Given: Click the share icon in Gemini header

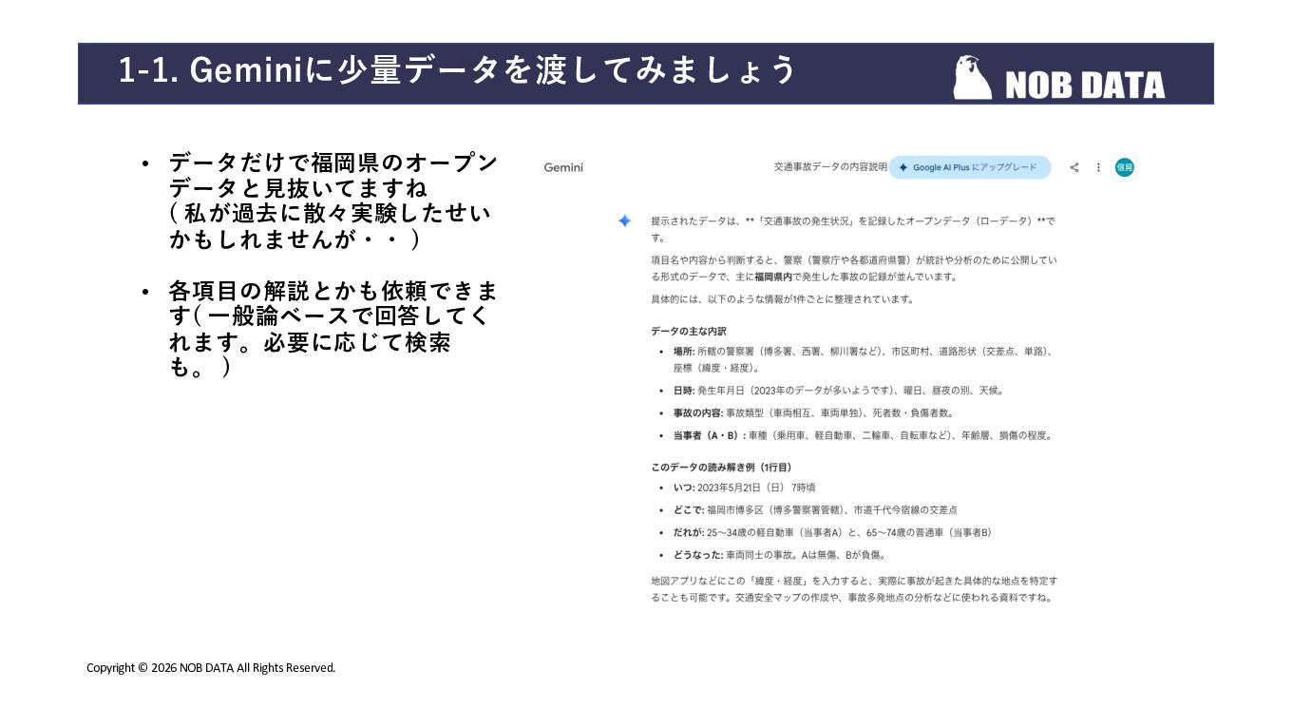Looking at the screenshot, I should point(1074,167).
